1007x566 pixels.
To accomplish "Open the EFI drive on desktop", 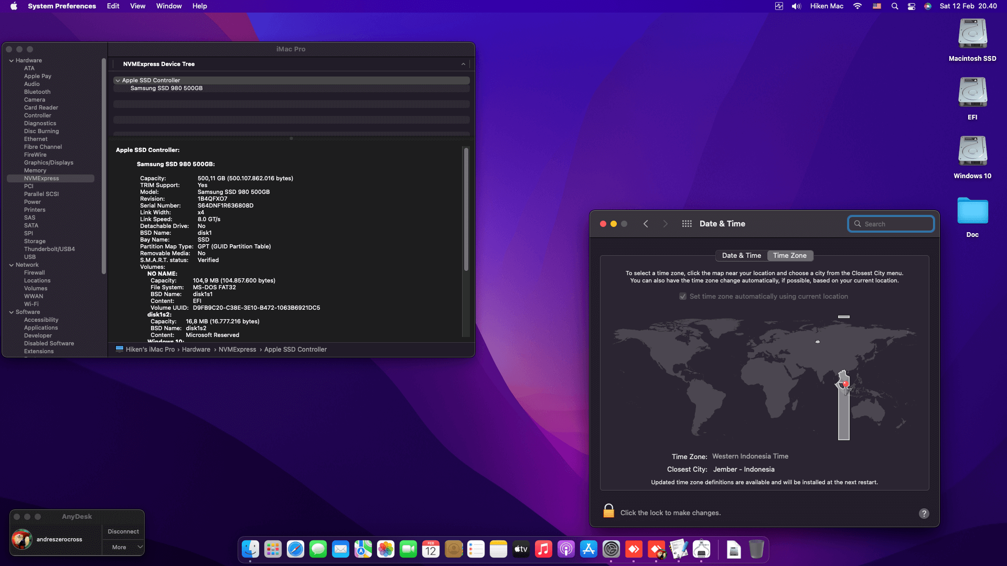I will [972, 93].
